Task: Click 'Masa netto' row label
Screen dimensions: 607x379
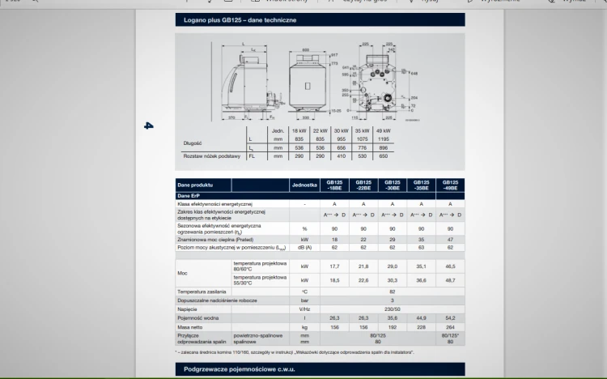Action: coord(189,327)
